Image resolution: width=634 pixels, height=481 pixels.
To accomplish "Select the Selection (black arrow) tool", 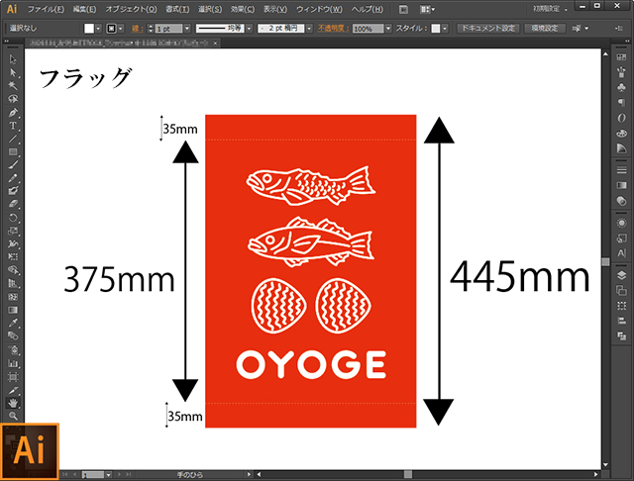I will 13,60.
